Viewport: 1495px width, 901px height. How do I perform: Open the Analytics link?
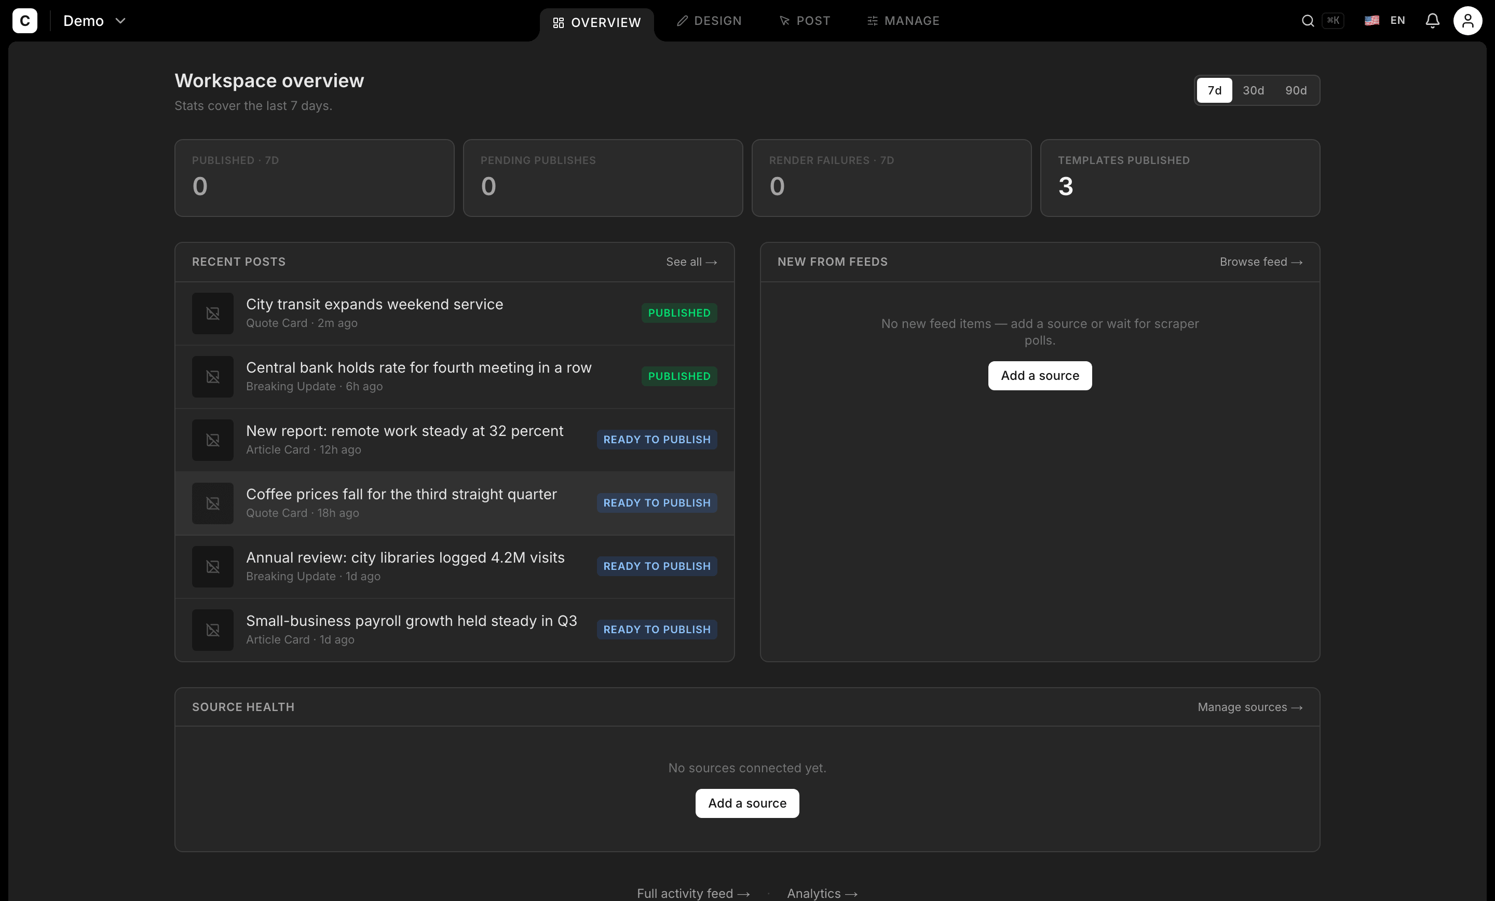pos(822,893)
